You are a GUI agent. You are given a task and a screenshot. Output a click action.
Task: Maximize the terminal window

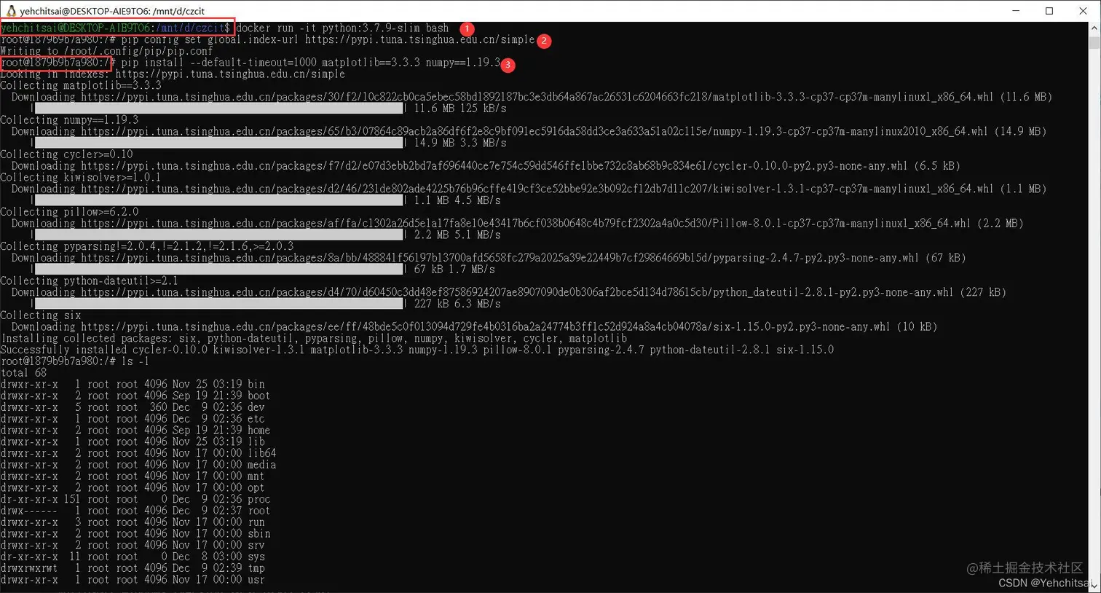click(x=1049, y=11)
